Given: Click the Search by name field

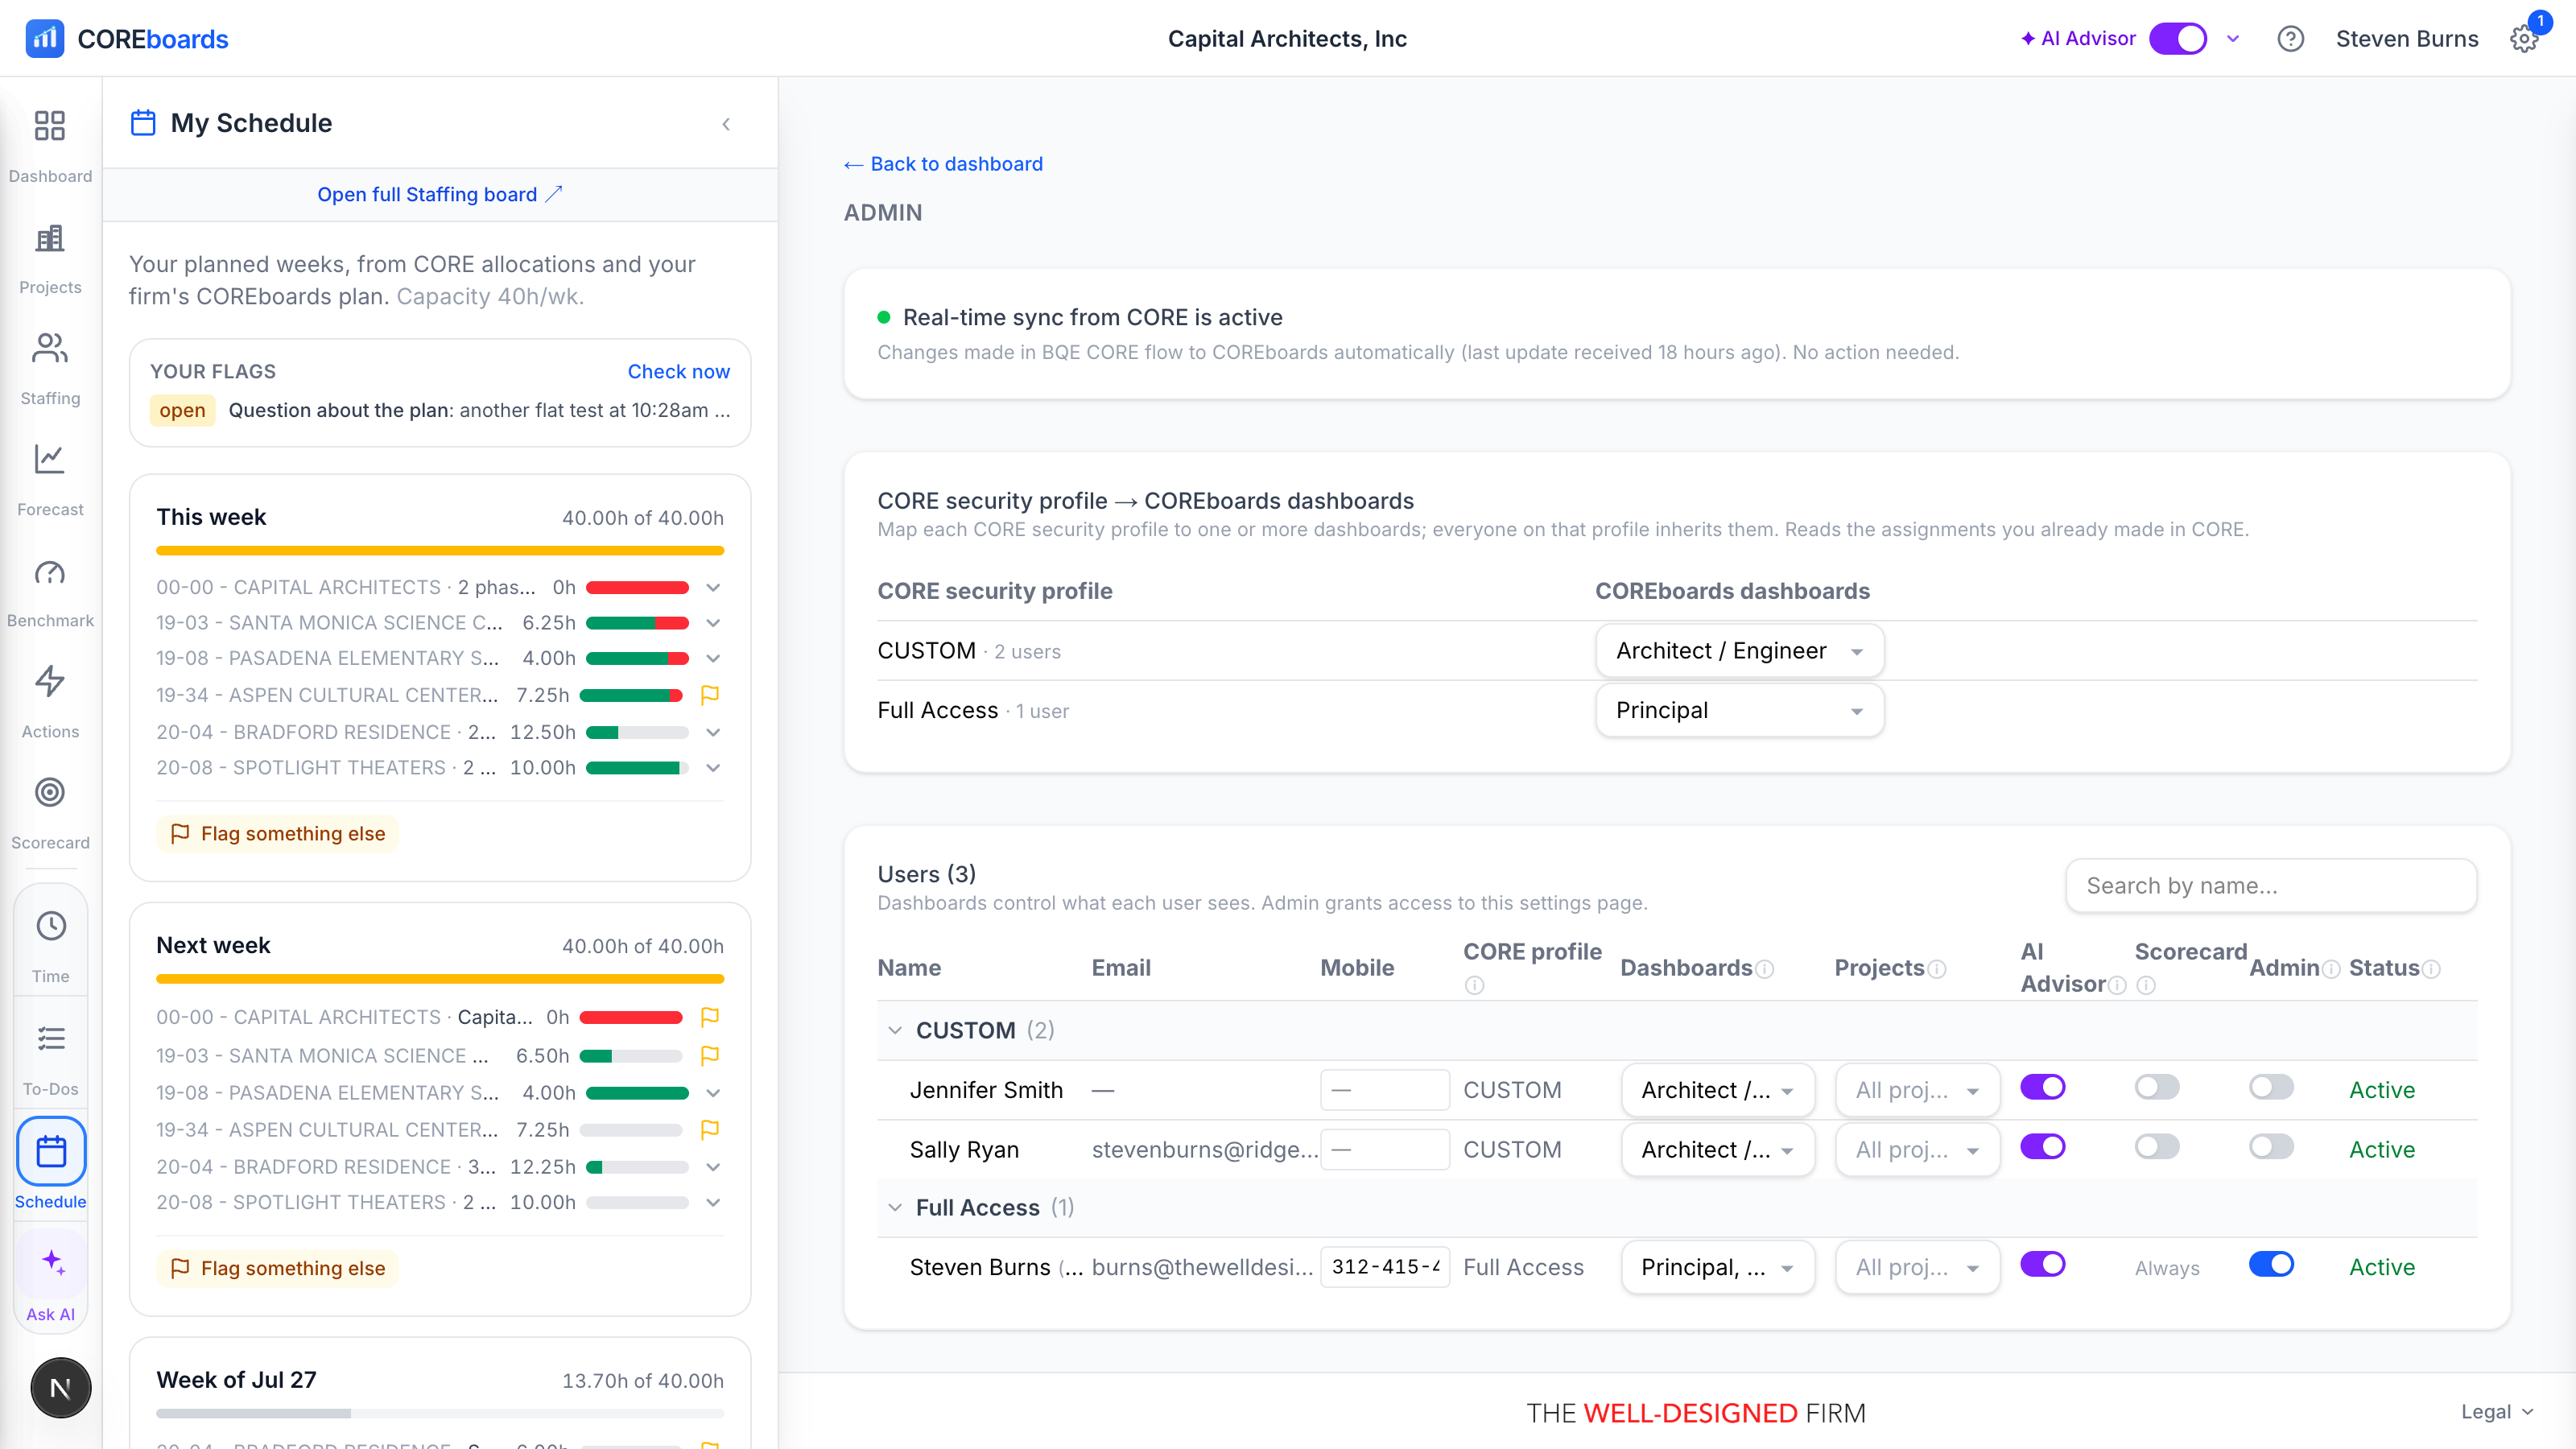Looking at the screenshot, I should (2271, 886).
